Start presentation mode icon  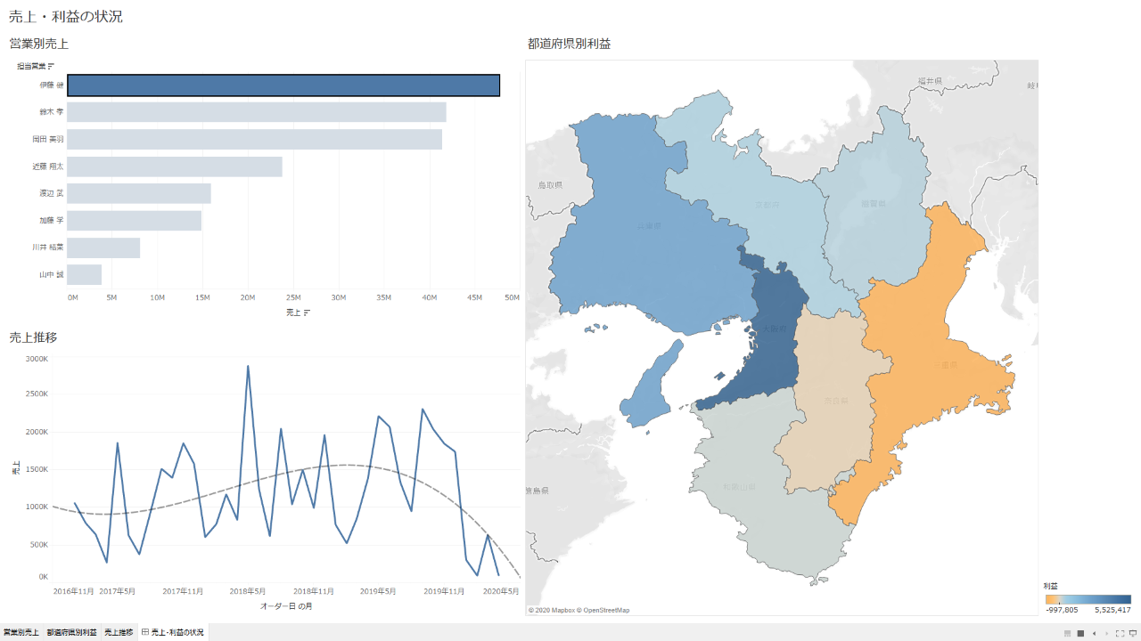click(1133, 633)
